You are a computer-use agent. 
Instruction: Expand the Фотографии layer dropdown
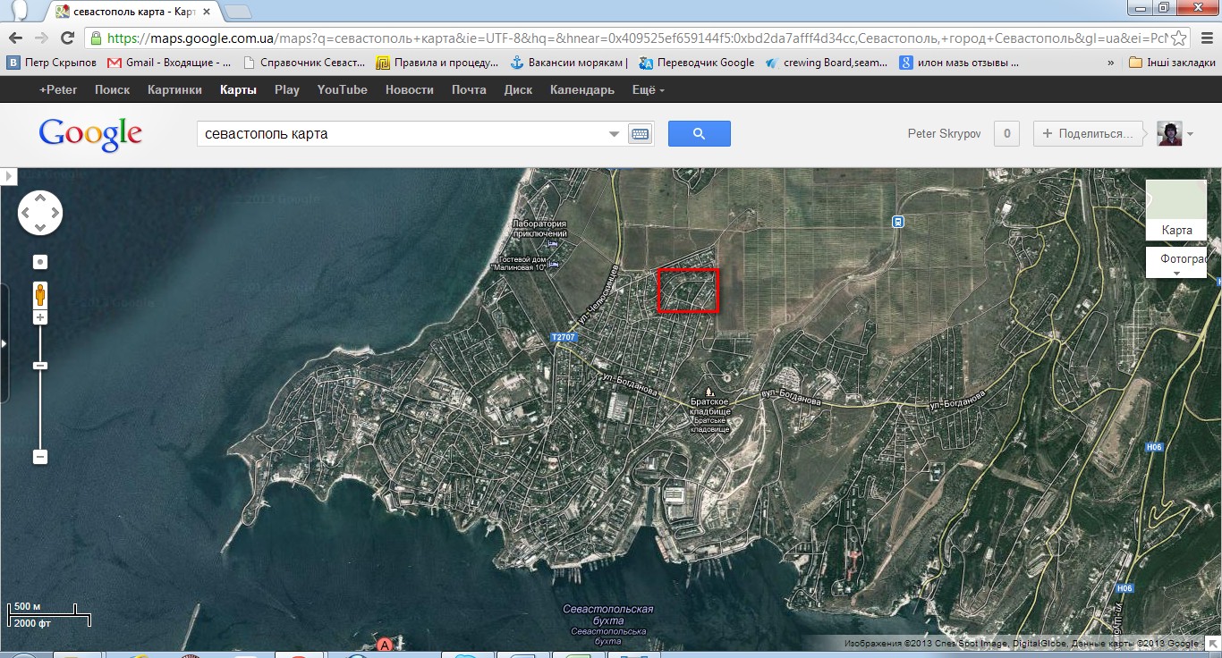[x=1176, y=262]
